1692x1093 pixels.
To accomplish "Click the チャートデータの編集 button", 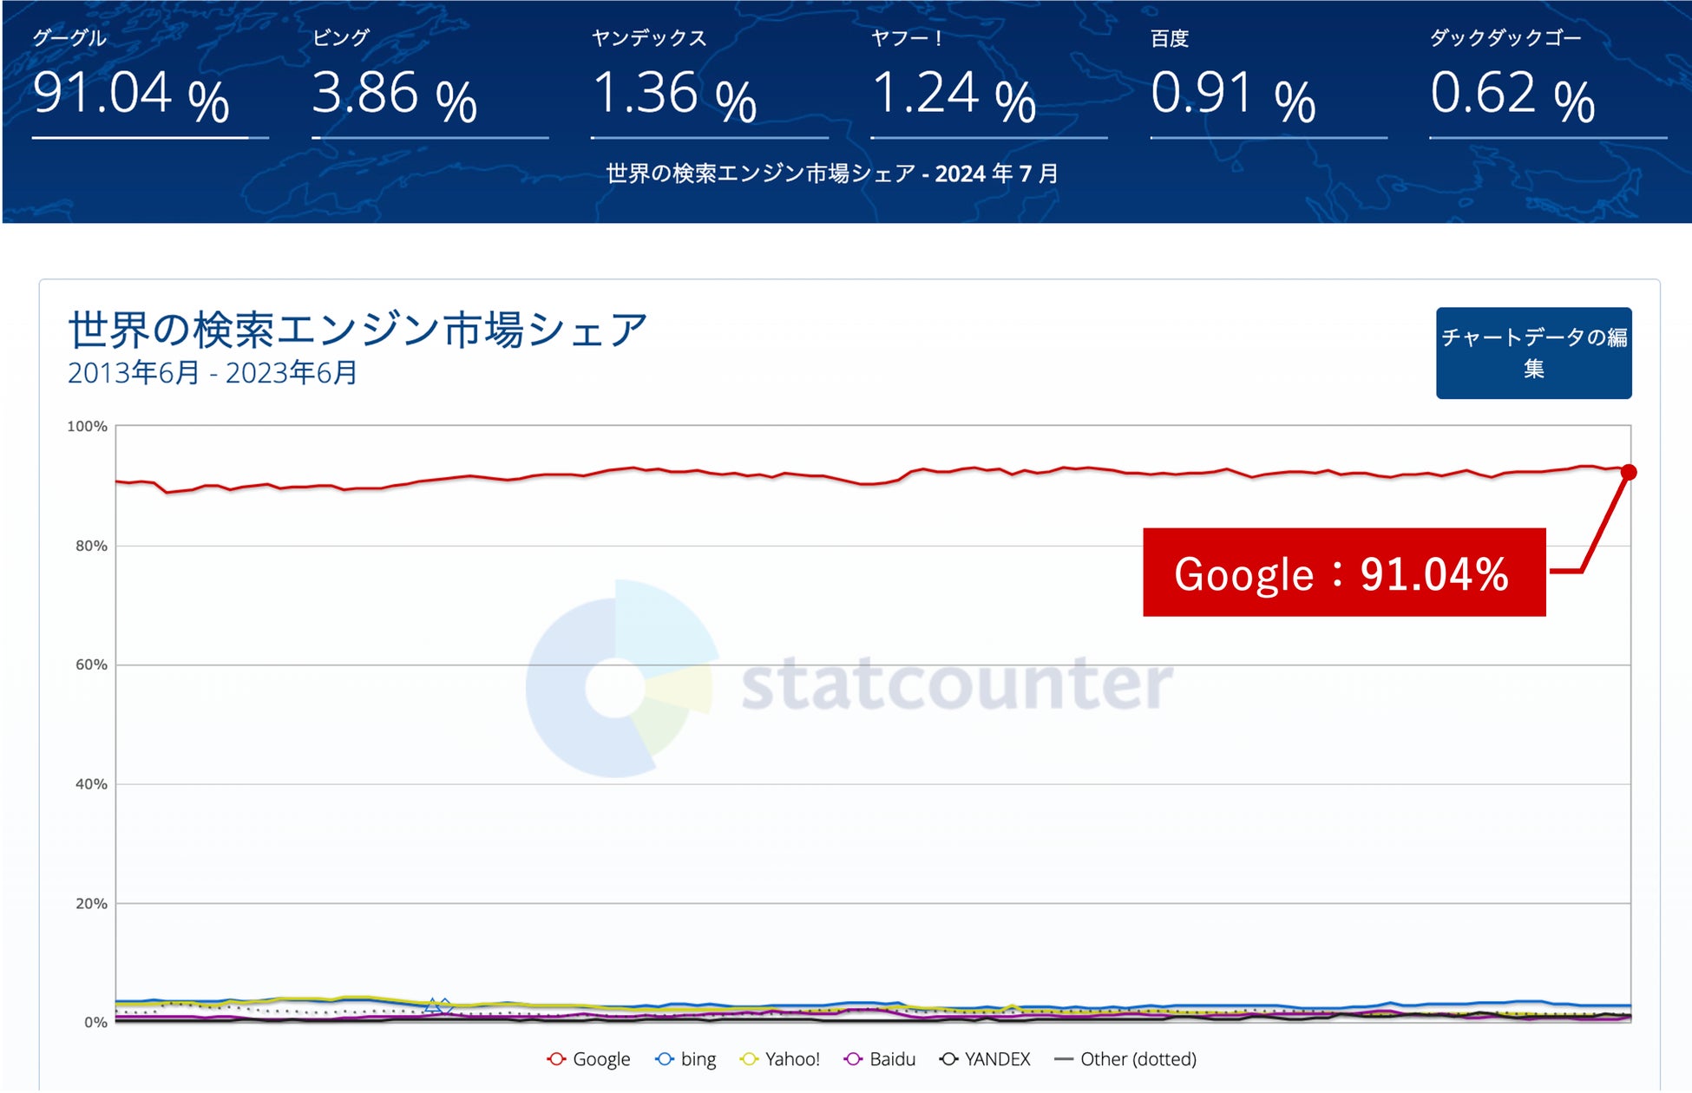I will coord(1533,353).
